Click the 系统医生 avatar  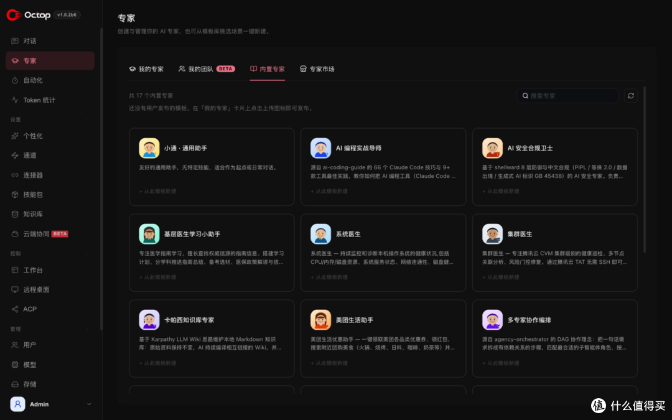click(320, 234)
